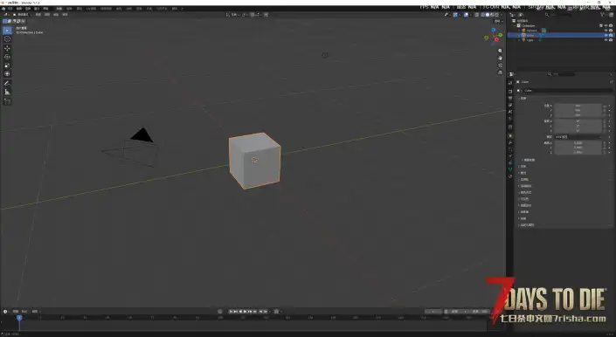
Task: Toggle snapping with the magnet in the viewport header
Action: pyautogui.click(x=253, y=15)
